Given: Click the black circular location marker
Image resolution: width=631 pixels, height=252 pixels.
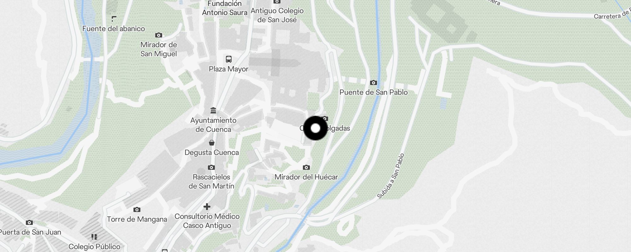Looking at the screenshot, I should 315,128.
